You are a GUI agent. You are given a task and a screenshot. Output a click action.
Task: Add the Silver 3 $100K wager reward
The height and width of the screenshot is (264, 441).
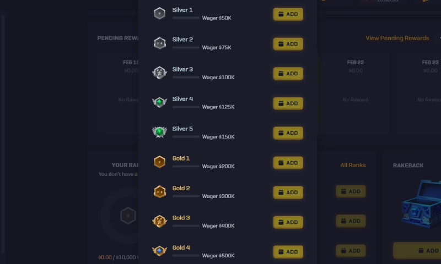click(x=288, y=74)
